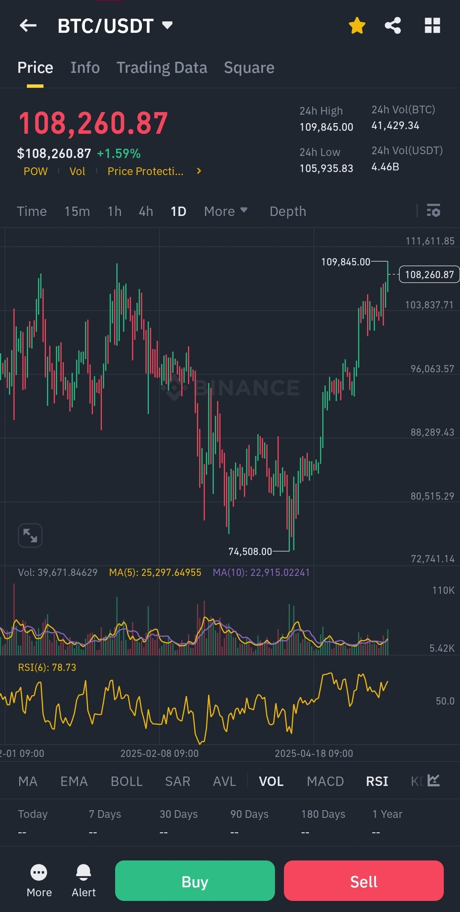Open the share icon

pos(393,26)
